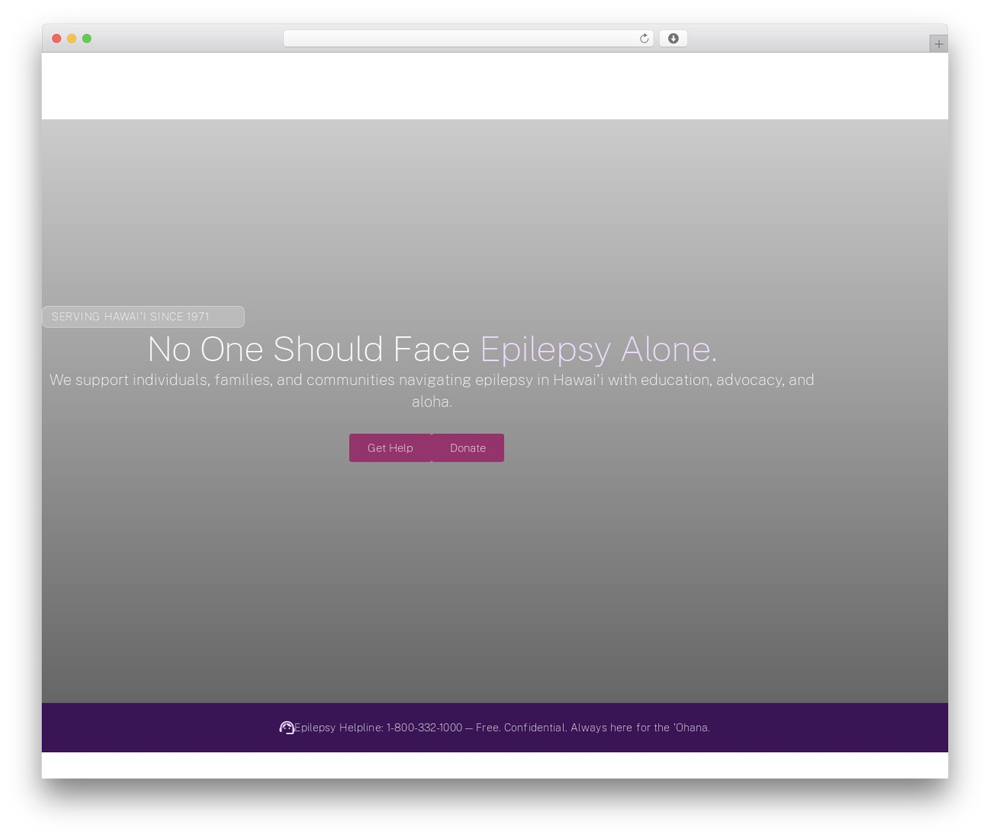Viewport: 990px width, 838px height.
Task: Click the Donate button
Action: coord(468,448)
